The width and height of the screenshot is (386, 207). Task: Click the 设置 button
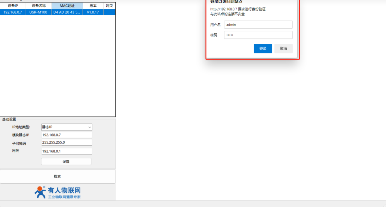pyautogui.click(x=66, y=161)
